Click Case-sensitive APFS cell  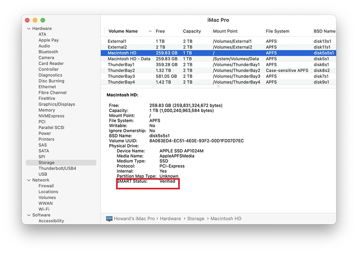click(x=287, y=71)
